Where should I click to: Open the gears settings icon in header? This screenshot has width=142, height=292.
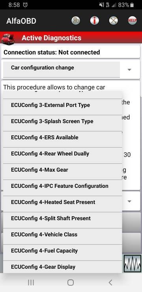(76, 21)
